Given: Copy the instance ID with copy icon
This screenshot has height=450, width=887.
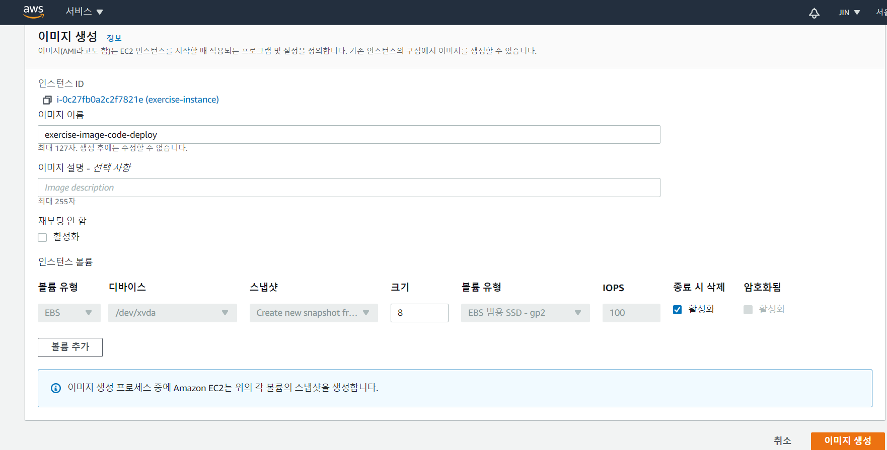Looking at the screenshot, I should (x=47, y=100).
